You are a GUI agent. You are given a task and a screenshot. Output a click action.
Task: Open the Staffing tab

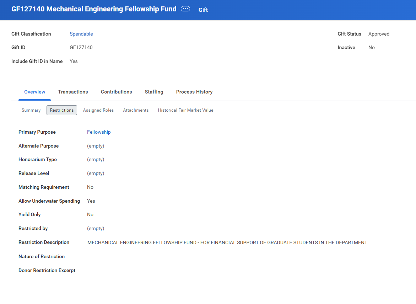click(154, 92)
